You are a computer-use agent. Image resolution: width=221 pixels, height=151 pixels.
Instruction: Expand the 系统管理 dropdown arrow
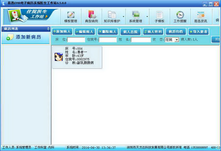coord(147,17)
